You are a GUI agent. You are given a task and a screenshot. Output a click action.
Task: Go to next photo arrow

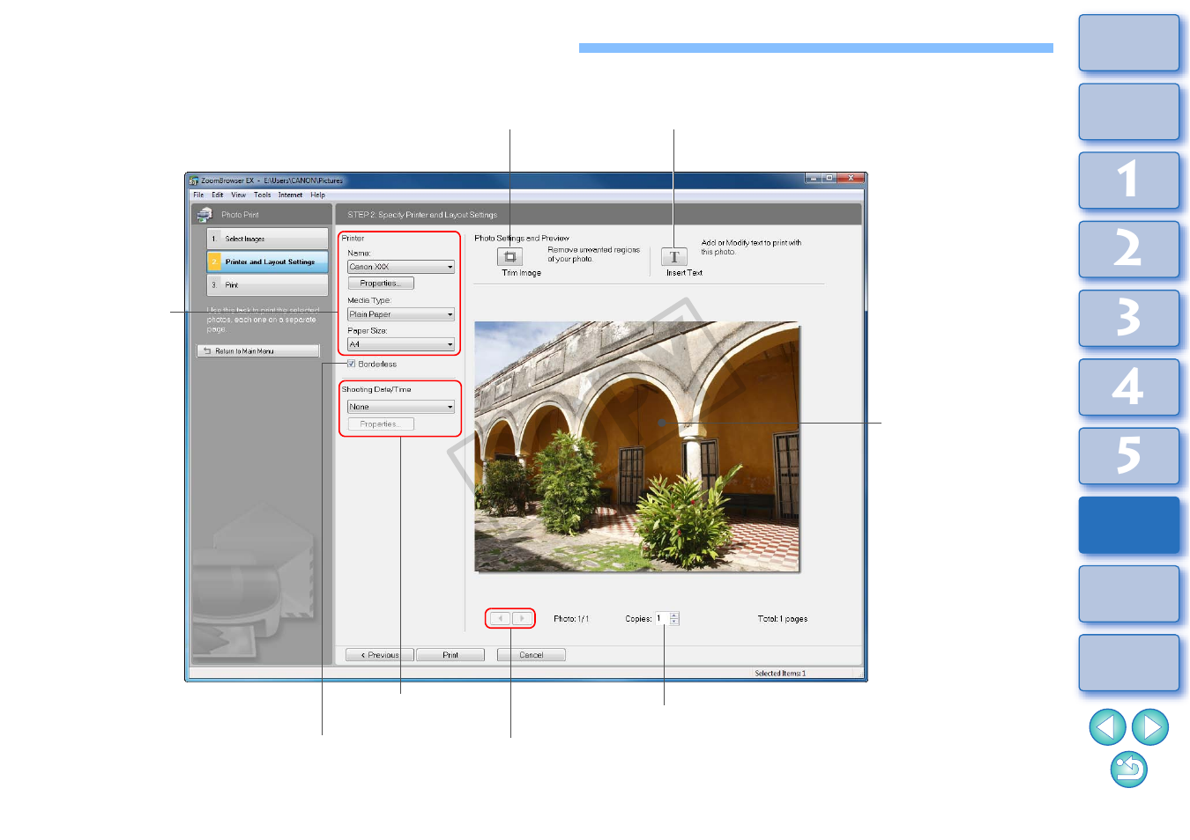point(522,618)
